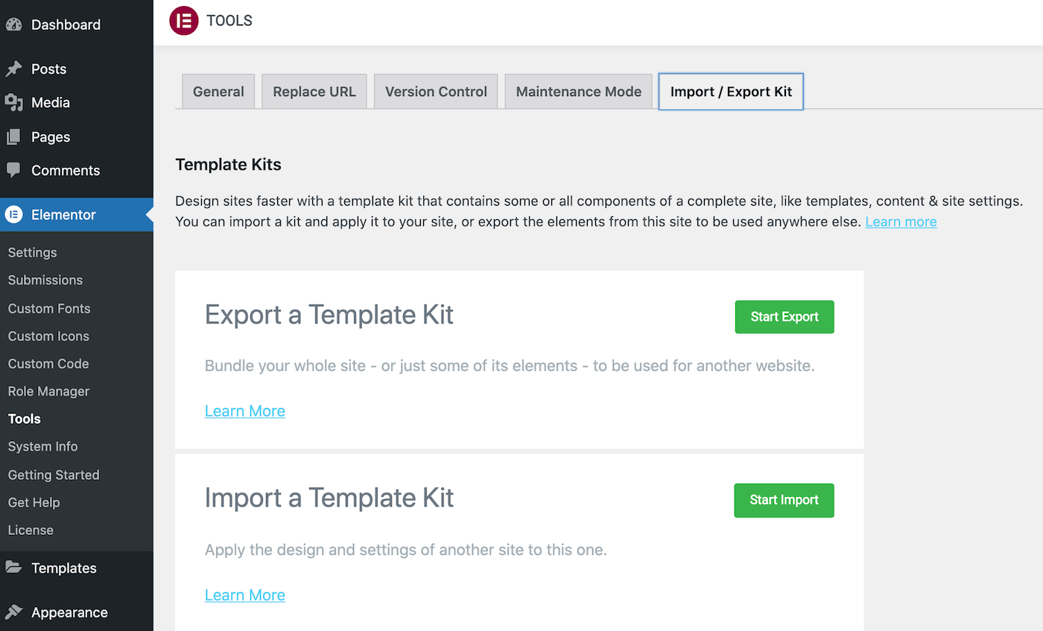This screenshot has width=1043, height=631.
Task: Open Appearance via the brush icon
Action: coord(15,612)
